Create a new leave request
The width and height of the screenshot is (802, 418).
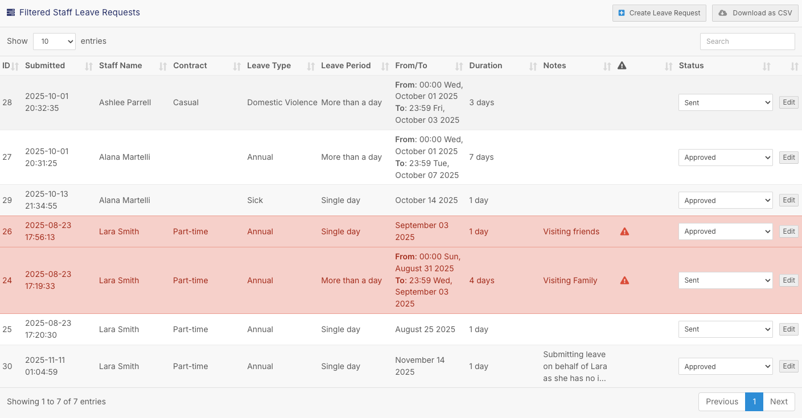tap(659, 13)
